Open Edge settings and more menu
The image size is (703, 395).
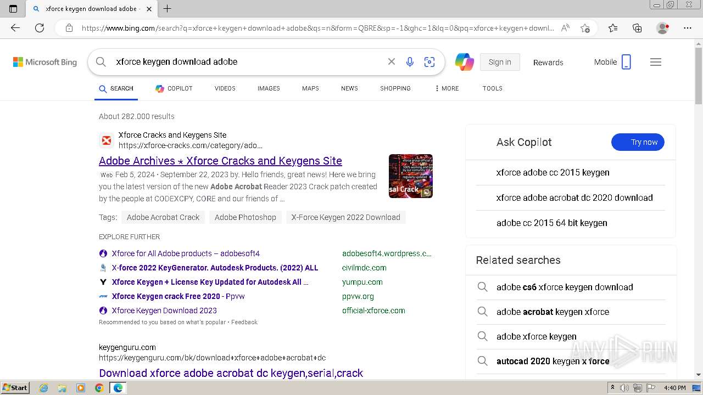pyautogui.click(x=688, y=28)
